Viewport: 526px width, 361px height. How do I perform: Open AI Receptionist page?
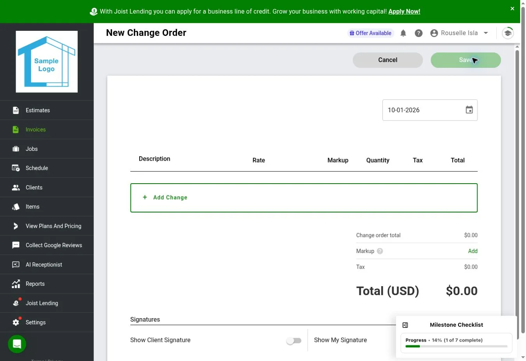click(x=47, y=265)
